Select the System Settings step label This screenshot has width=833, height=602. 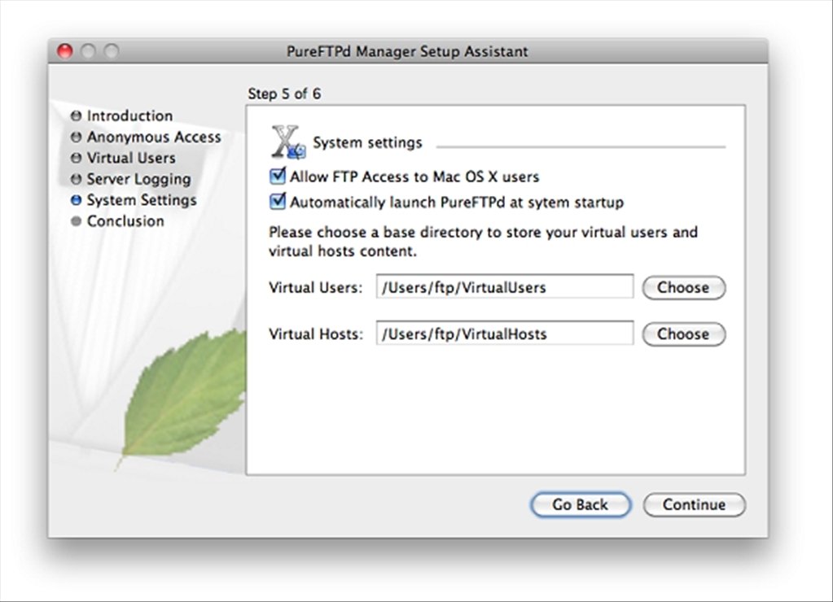point(142,200)
